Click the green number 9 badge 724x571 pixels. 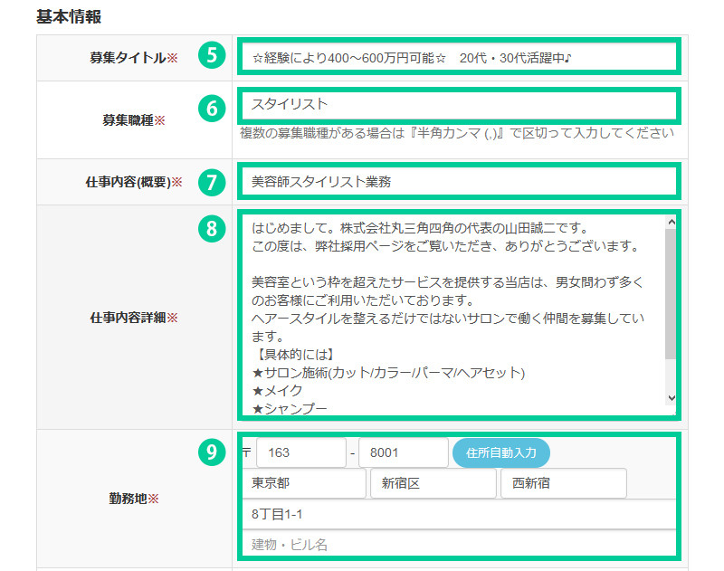pos(211,452)
